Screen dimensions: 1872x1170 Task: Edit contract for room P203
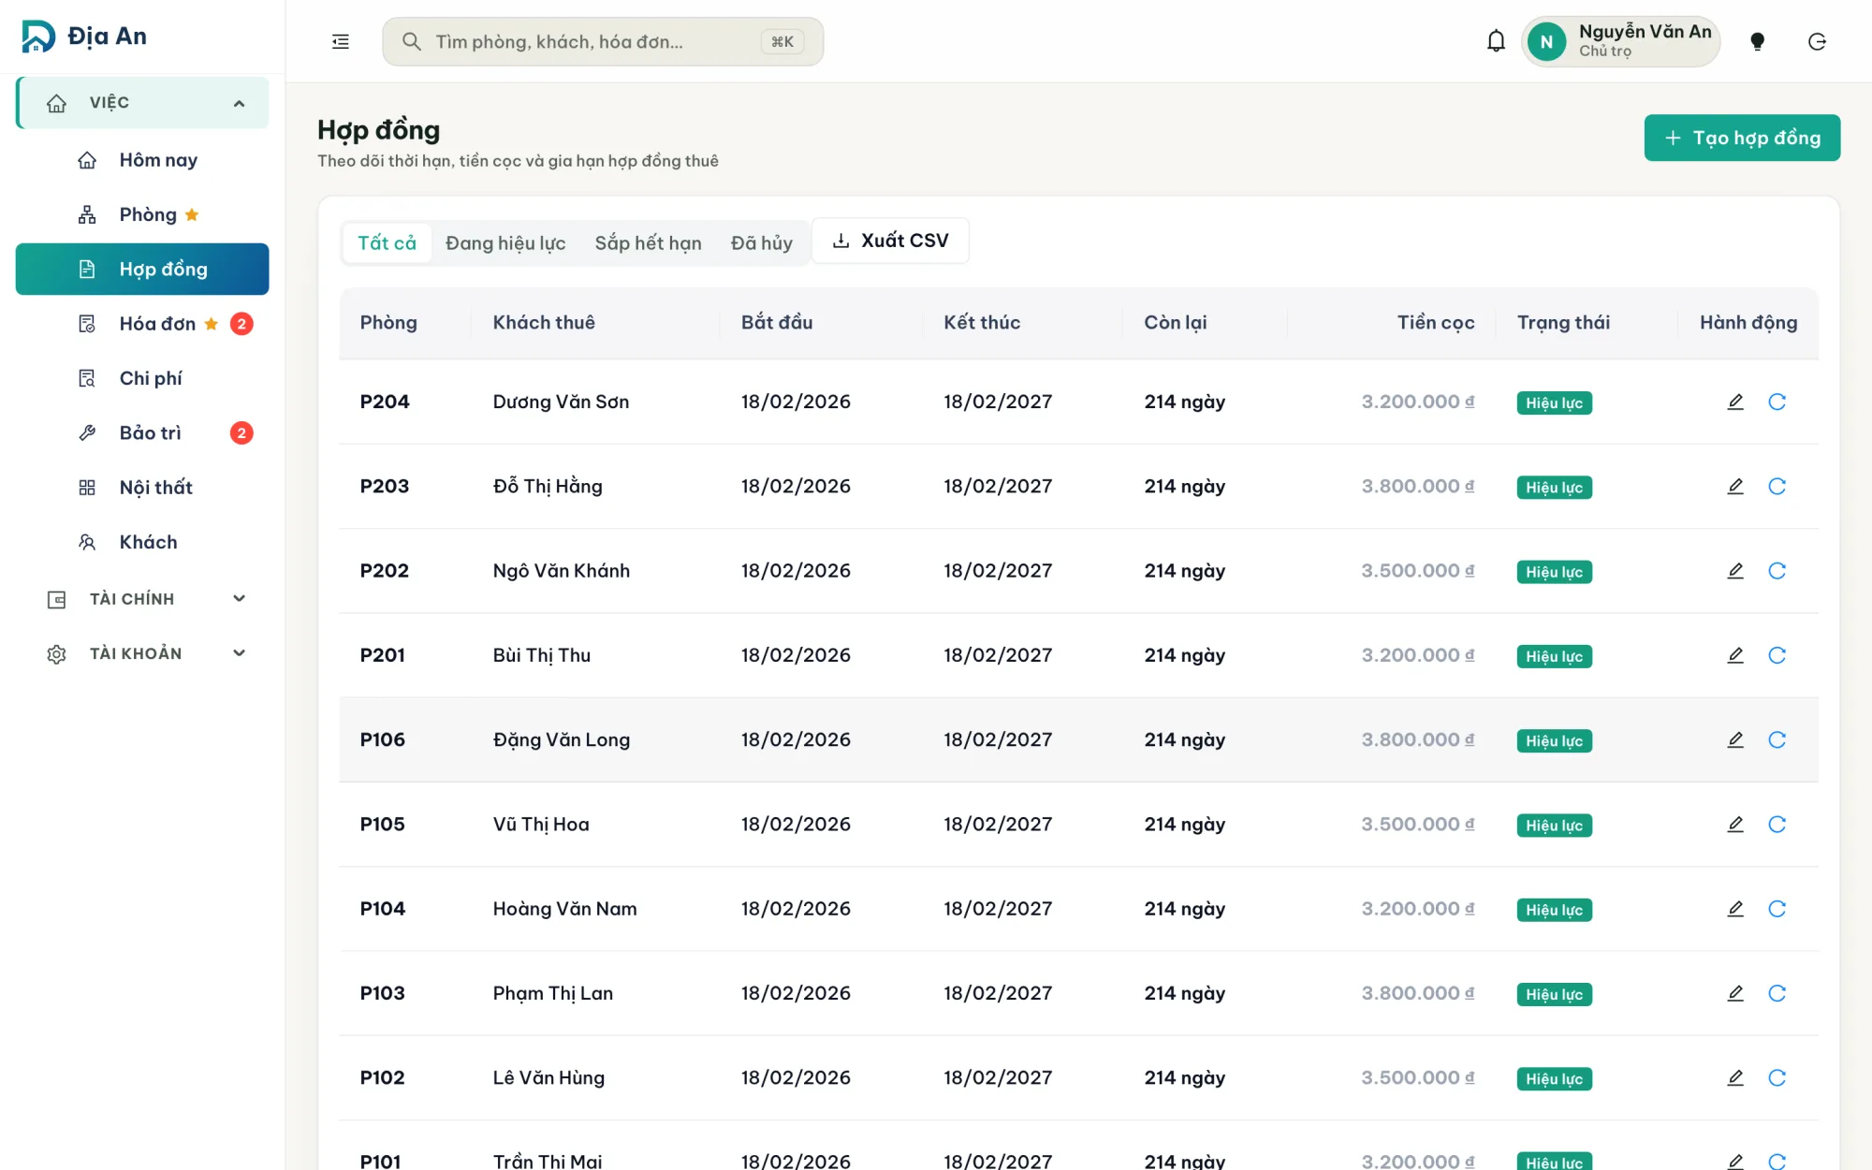coord(1735,486)
